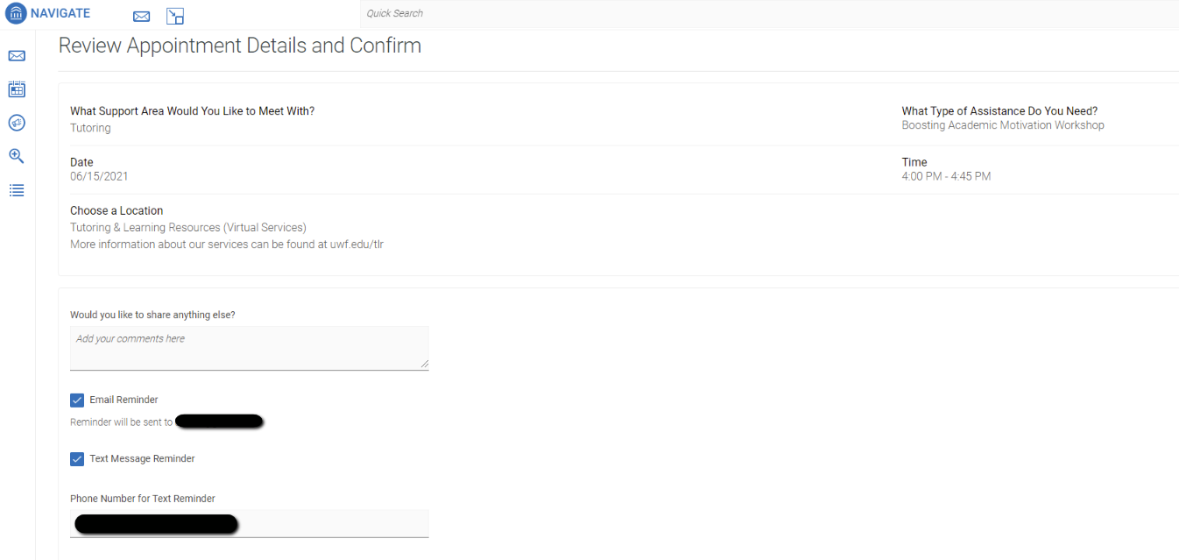Click the Navigate home logo icon
Viewport: 1179px width, 560px height.
coord(16,14)
